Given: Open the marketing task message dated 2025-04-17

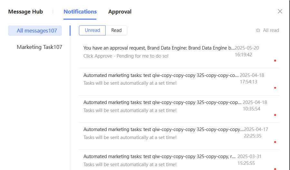Looking at the screenshot, I should 163,129.
